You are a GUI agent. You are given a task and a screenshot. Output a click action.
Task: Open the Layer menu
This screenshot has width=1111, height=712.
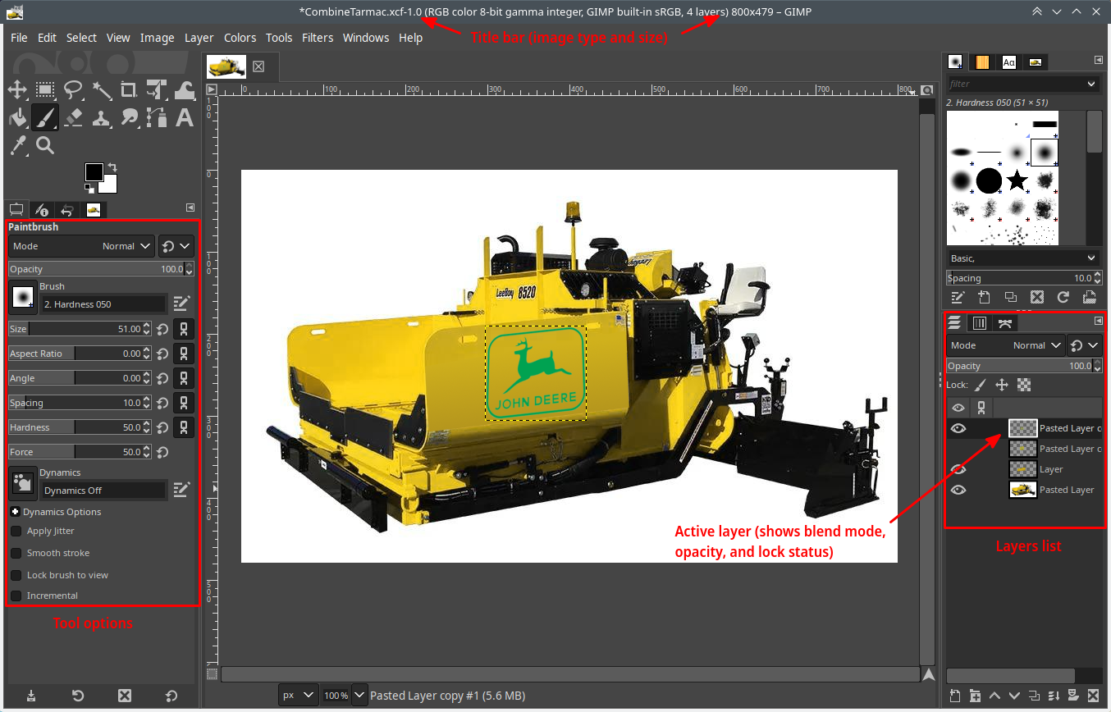199,38
